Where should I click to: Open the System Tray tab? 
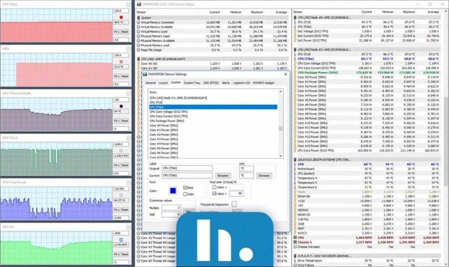click(x=192, y=83)
